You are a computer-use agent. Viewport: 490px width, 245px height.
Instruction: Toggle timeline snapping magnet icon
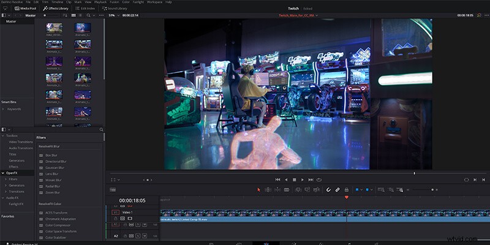pyautogui.click(x=328, y=190)
